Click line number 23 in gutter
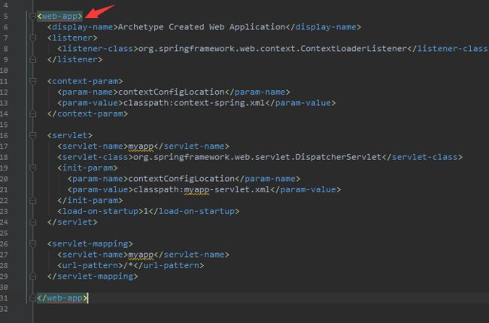 click(x=4, y=212)
